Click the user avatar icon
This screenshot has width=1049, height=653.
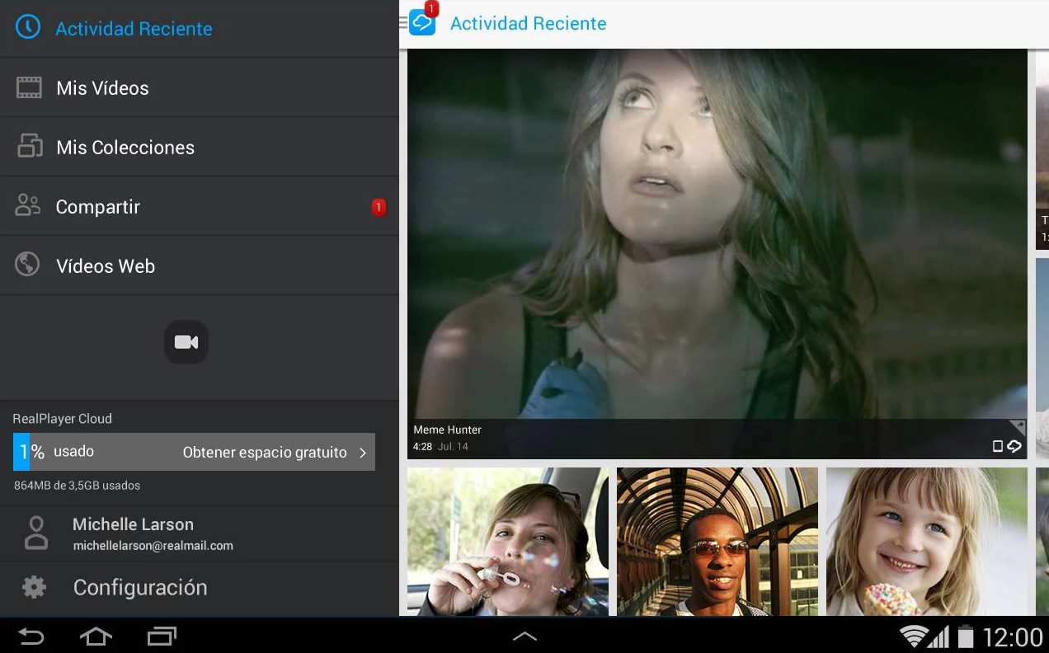36,533
